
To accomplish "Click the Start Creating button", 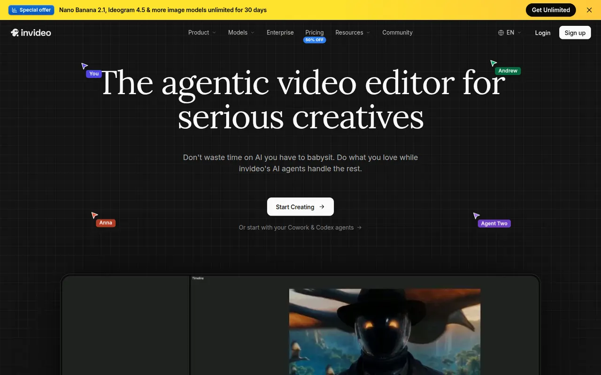I will 300,207.
